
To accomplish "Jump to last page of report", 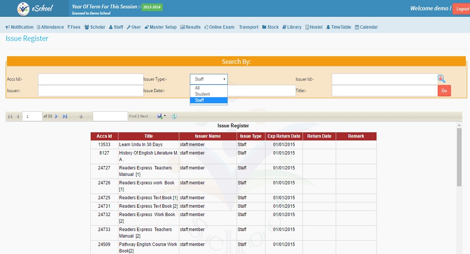I will click(65, 116).
